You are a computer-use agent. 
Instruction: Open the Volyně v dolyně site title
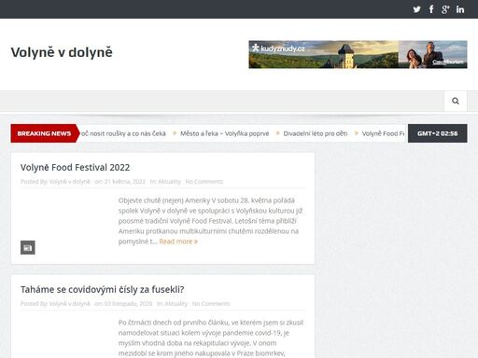coord(62,52)
